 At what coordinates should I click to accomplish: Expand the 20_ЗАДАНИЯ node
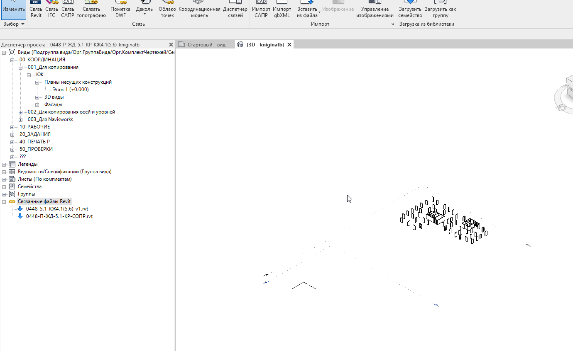point(12,134)
